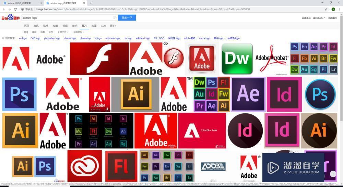Click the browser forward arrow
Screen dimensions: 343x187
pos(9,9)
